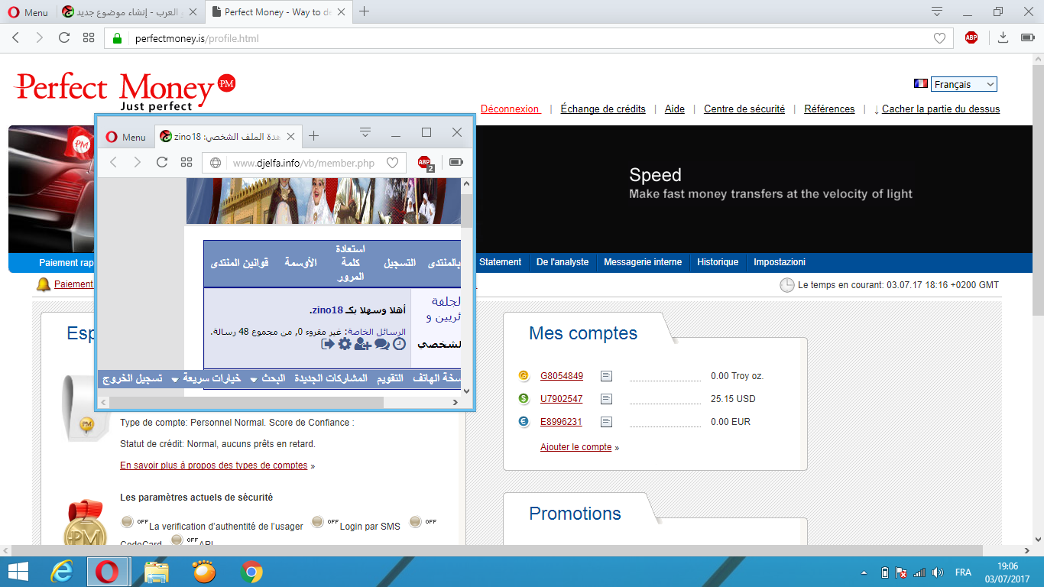Open the Statement menu item
Image resolution: width=1044 pixels, height=587 pixels.
tap(500, 262)
